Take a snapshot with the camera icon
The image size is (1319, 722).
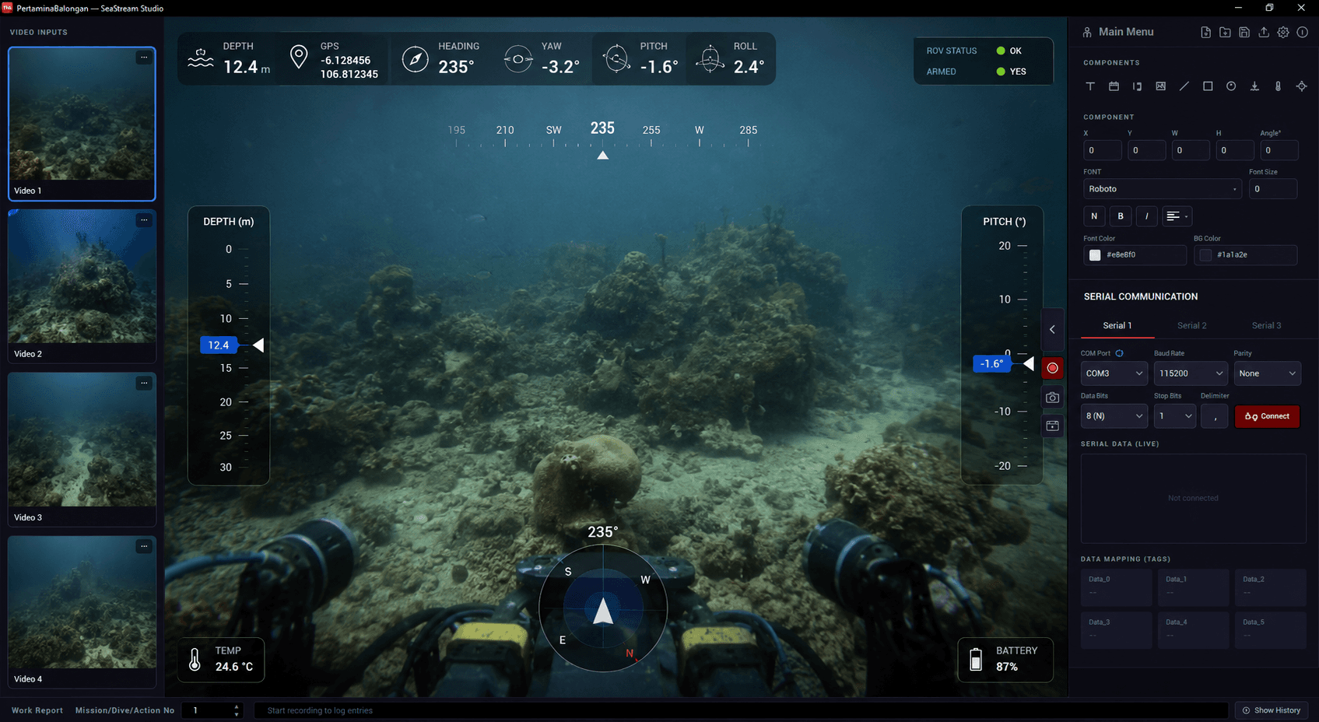[1052, 398]
